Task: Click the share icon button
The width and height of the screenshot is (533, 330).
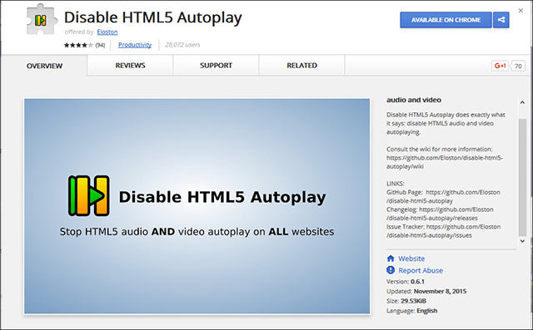Action: pyautogui.click(x=501, y=20)
